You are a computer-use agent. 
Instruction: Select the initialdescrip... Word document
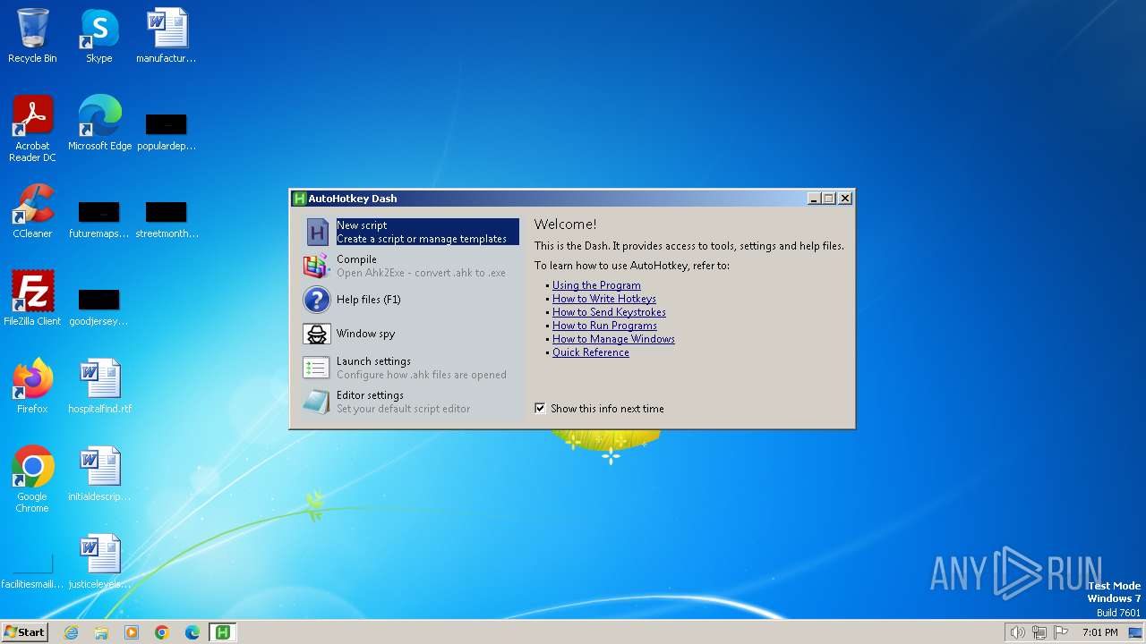(x=99, y=474)
